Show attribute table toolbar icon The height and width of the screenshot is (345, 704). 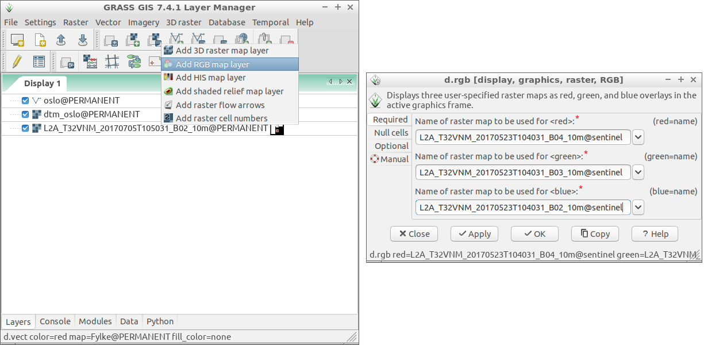(x=39, y=62)
